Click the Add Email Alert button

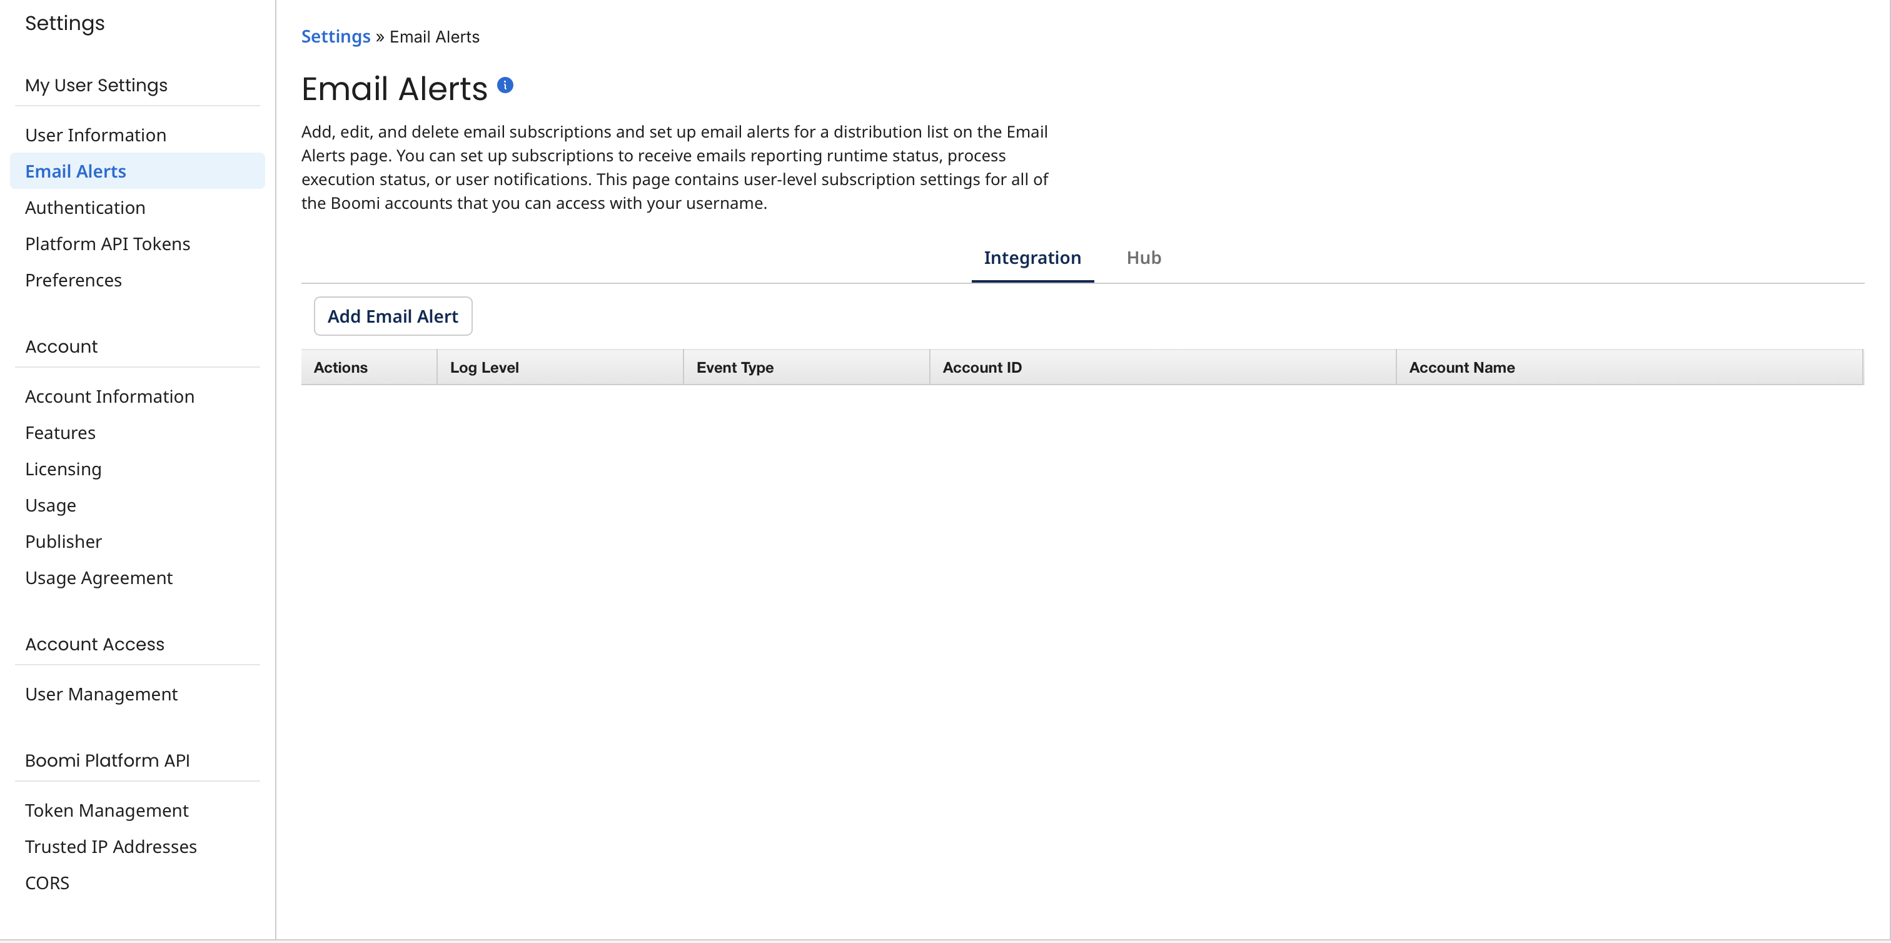[393, 316]
